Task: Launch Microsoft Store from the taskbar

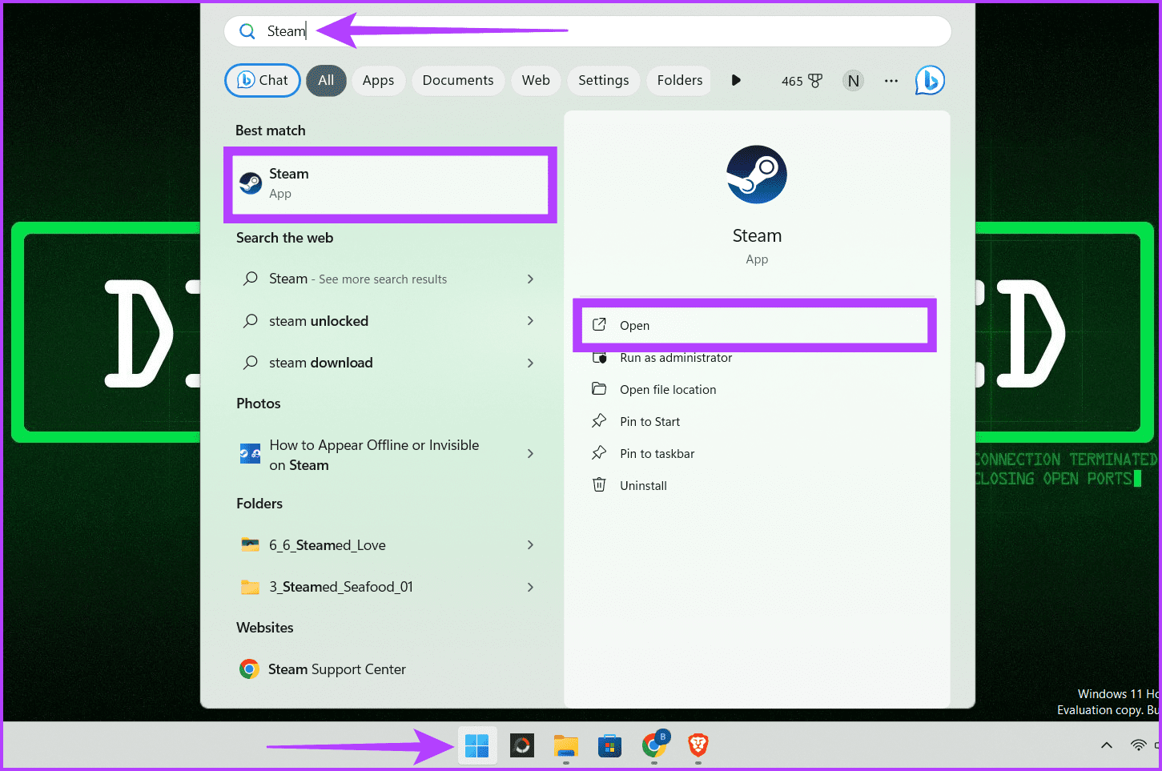Action: click(x=609, y=745)
